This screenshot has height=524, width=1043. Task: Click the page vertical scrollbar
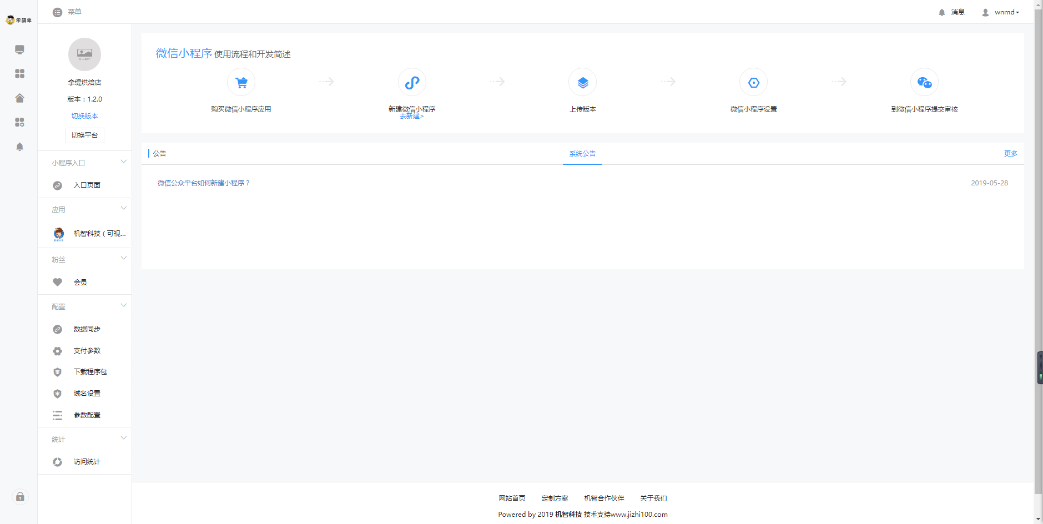(x=1038, y=251)
